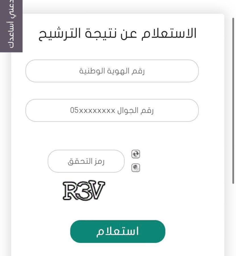
Task: Click the R3V captcha image
Action: point(84,190)
